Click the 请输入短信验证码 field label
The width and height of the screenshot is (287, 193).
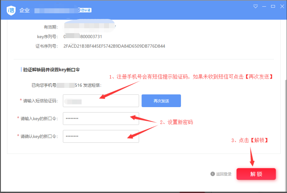[40, 101]
